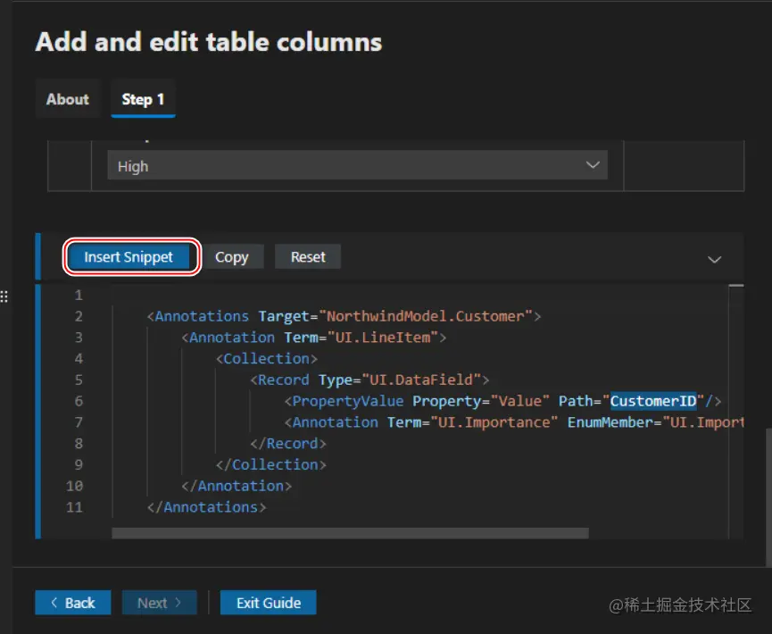Select the Step 1 tab

coord(143,99)
